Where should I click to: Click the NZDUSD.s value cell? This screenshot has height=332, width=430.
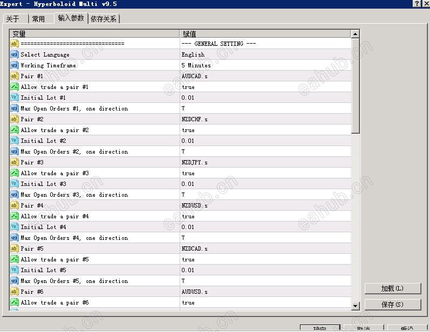(265, 205)
